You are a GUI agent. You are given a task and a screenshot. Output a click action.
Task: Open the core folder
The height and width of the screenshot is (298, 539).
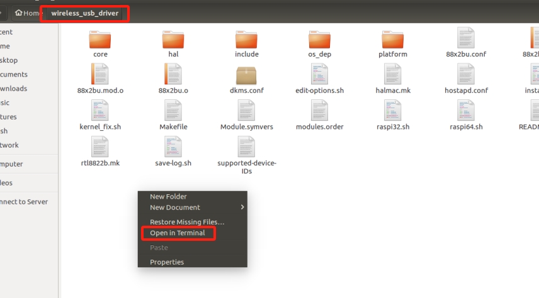point(100,40)
